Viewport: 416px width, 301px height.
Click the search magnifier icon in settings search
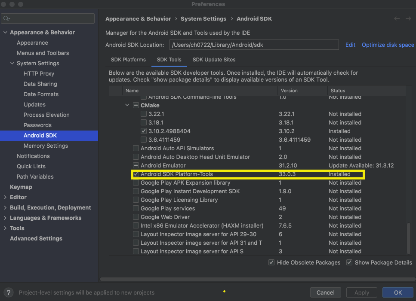click(x=6, y=18)
